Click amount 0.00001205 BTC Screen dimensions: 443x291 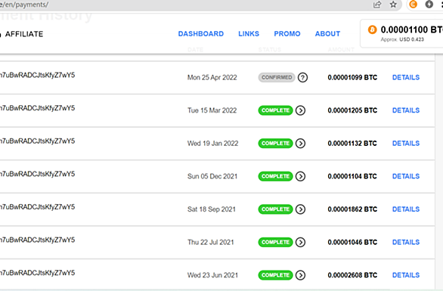click(352, 110)
